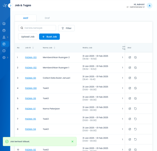This screenshot has width=157, height=151.
Task: Open job link PADMA-95
Action: tap(30, 119)
